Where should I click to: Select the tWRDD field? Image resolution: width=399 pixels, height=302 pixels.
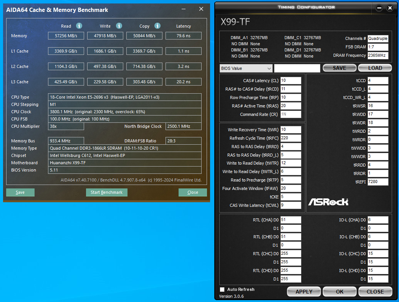point(378,131)
